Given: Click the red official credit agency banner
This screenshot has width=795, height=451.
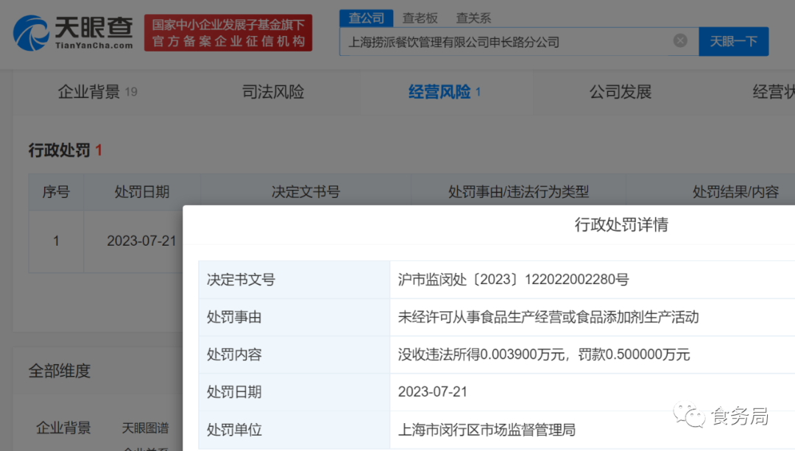Looking at the screenshot, I should point(228,33).
